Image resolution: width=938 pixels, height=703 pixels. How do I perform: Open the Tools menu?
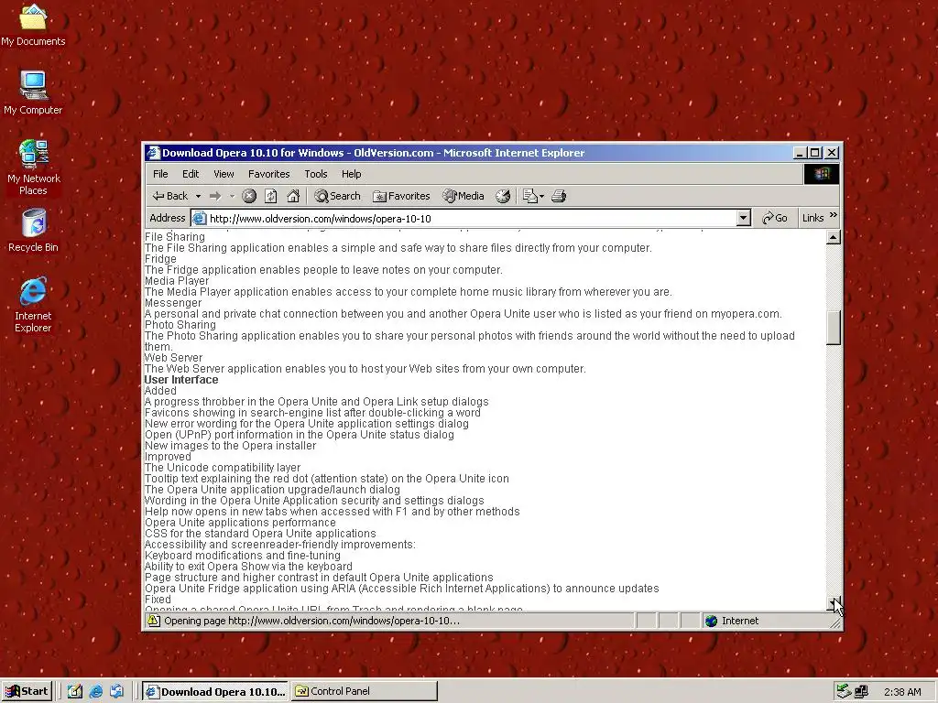pyautogui.click(x=316, y=174)
